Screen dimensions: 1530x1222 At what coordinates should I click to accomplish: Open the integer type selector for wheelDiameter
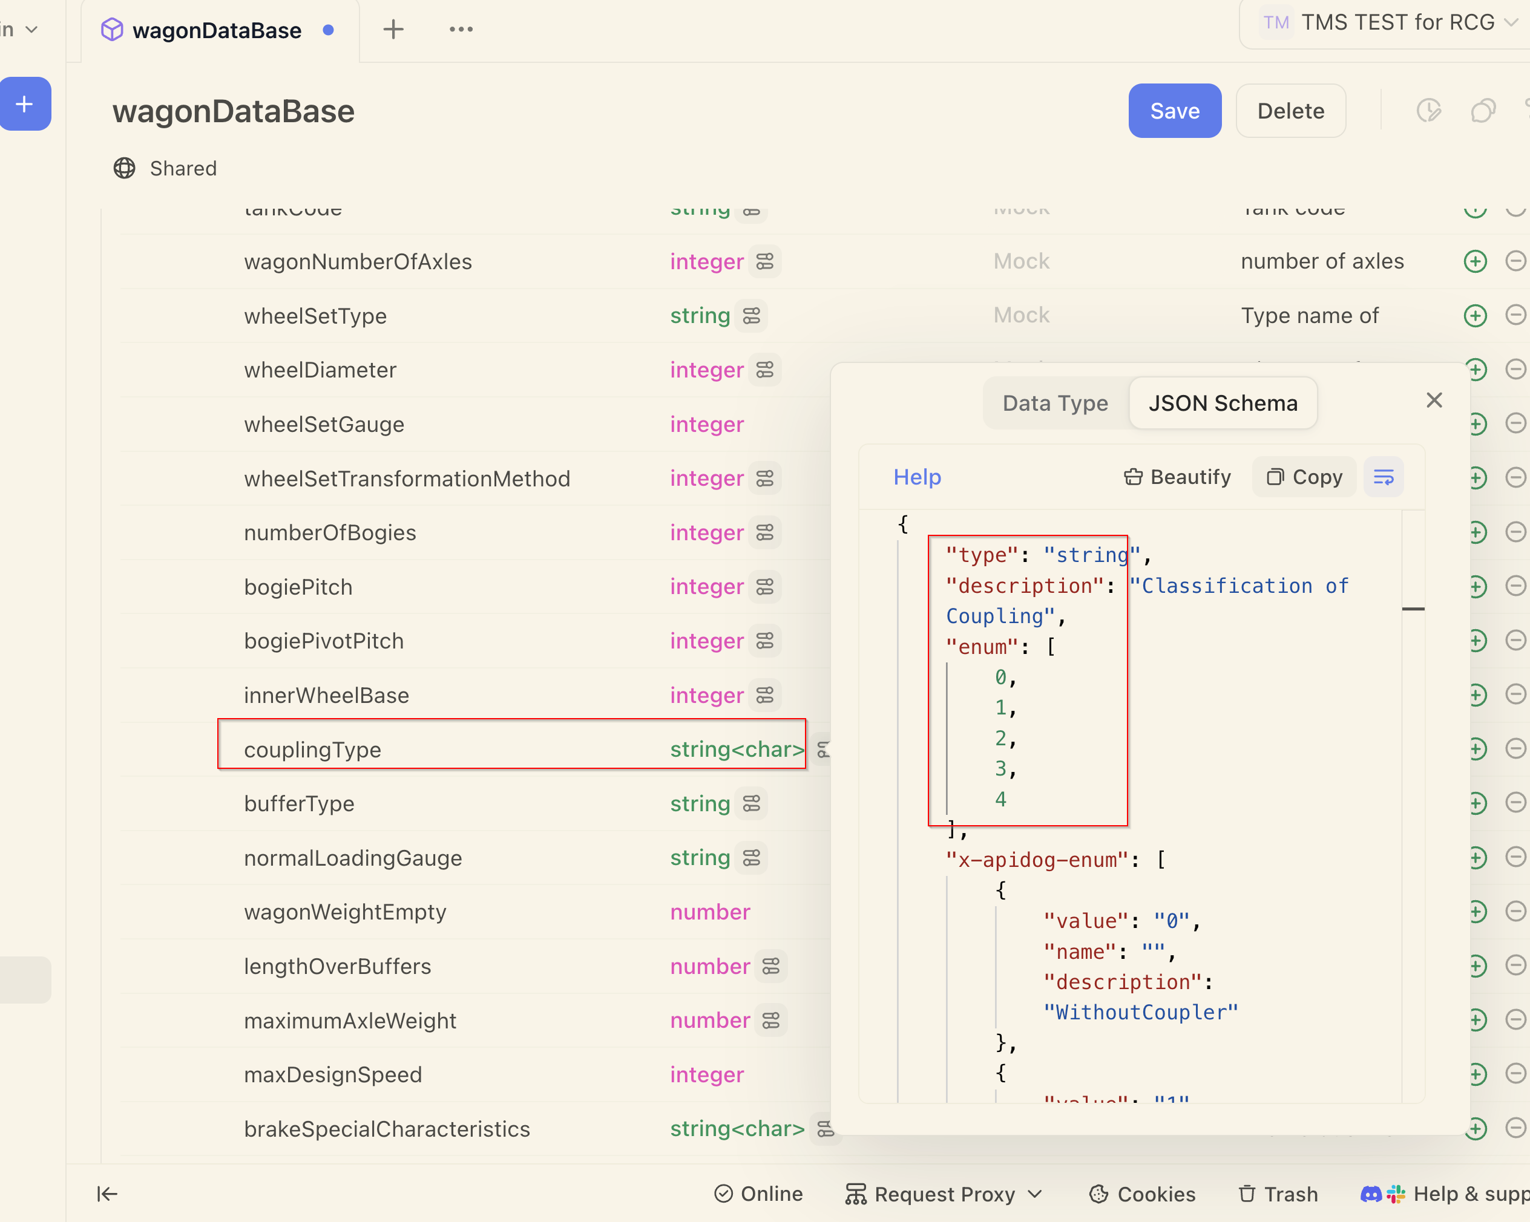(x=706, y=370)
